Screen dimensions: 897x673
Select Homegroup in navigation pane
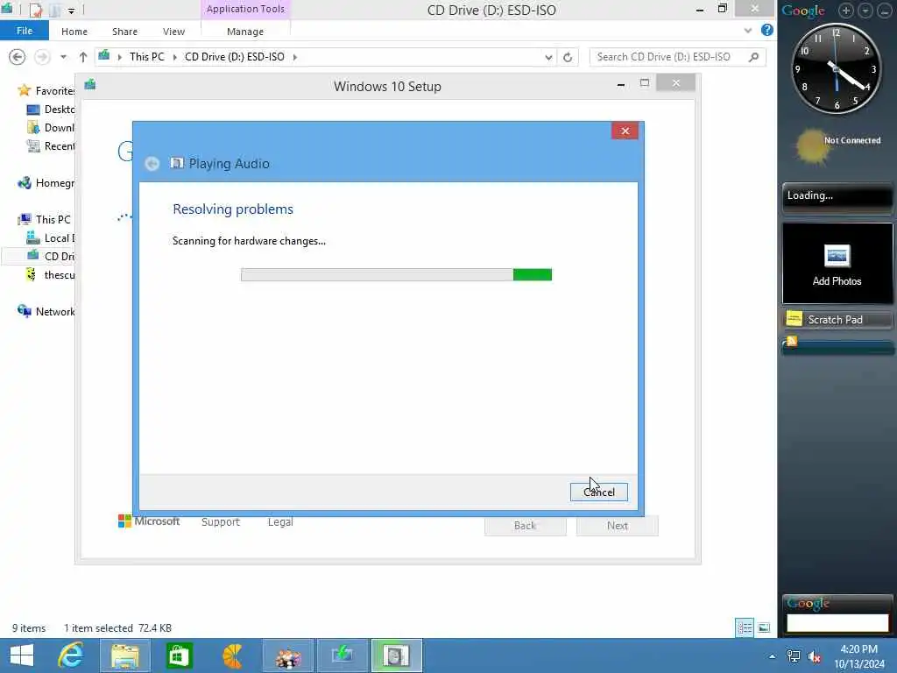coord(47,182)
